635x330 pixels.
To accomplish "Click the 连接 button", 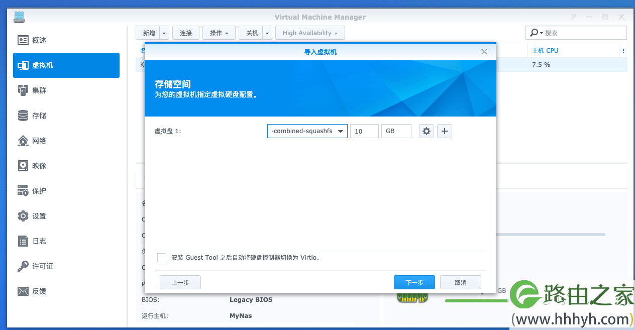I will coord(186,33).
